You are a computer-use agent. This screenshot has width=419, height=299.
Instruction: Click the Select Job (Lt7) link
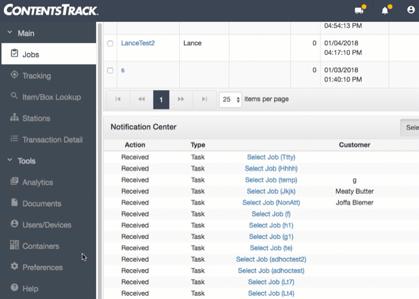[x=271, y=282]
